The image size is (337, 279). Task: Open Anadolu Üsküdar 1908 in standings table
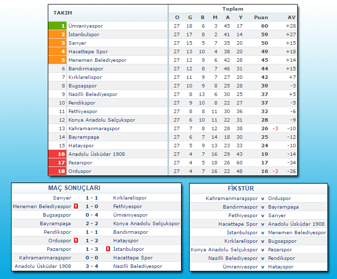coord(97,154)
